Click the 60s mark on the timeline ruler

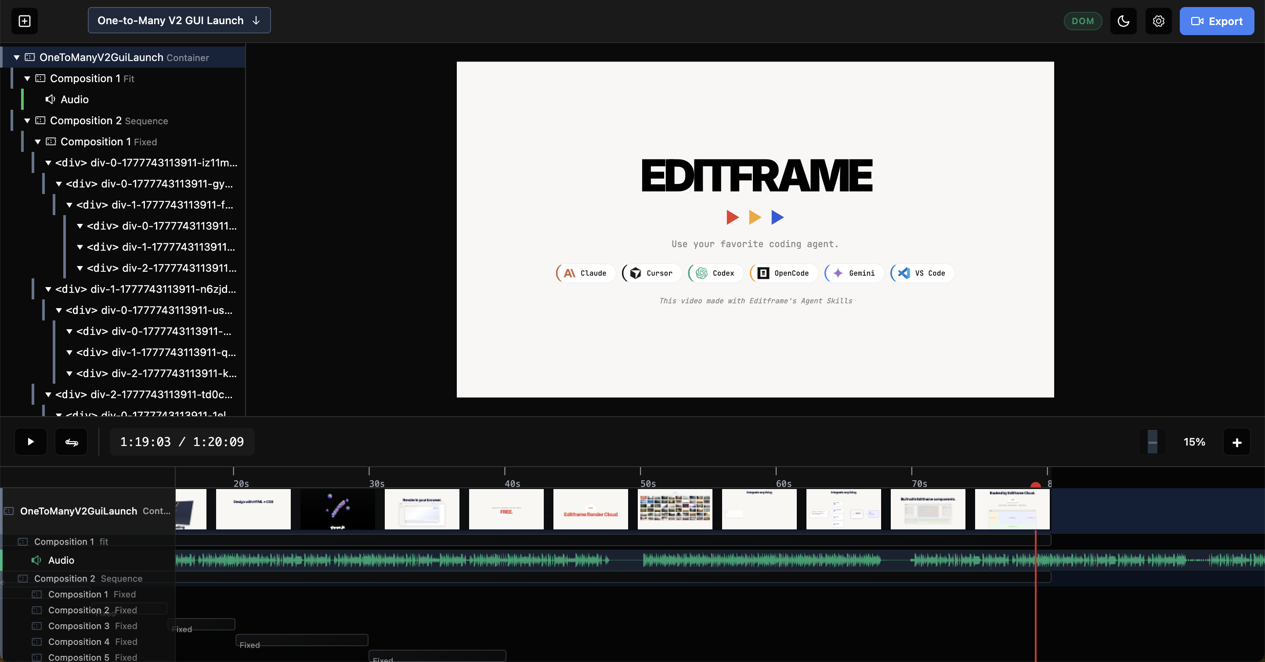click(783, 483)
